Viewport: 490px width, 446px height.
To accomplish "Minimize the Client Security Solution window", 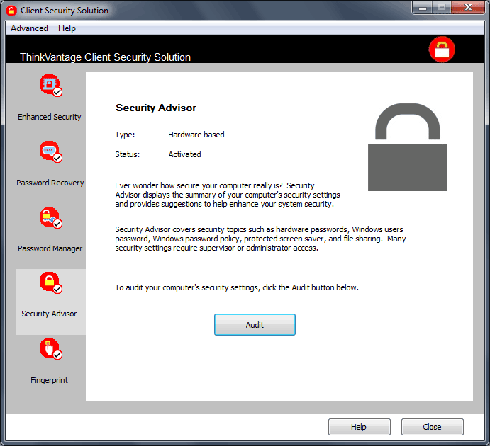I will point(422,8).
